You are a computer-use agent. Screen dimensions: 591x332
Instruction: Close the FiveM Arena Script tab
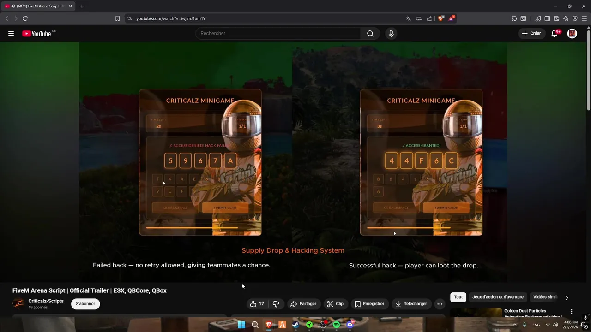click(x=70, y=6)
